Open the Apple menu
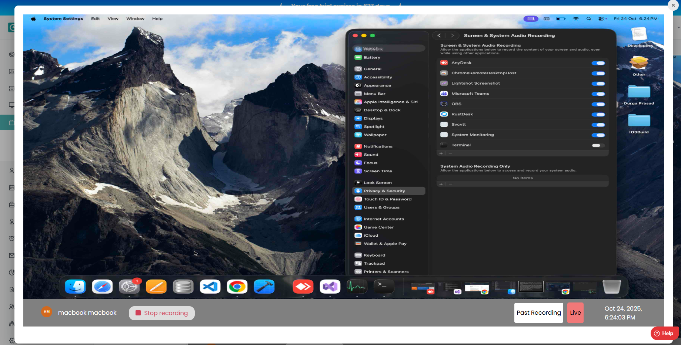The width and height of the screenshot is (681, 345). [x=33, y=18]
